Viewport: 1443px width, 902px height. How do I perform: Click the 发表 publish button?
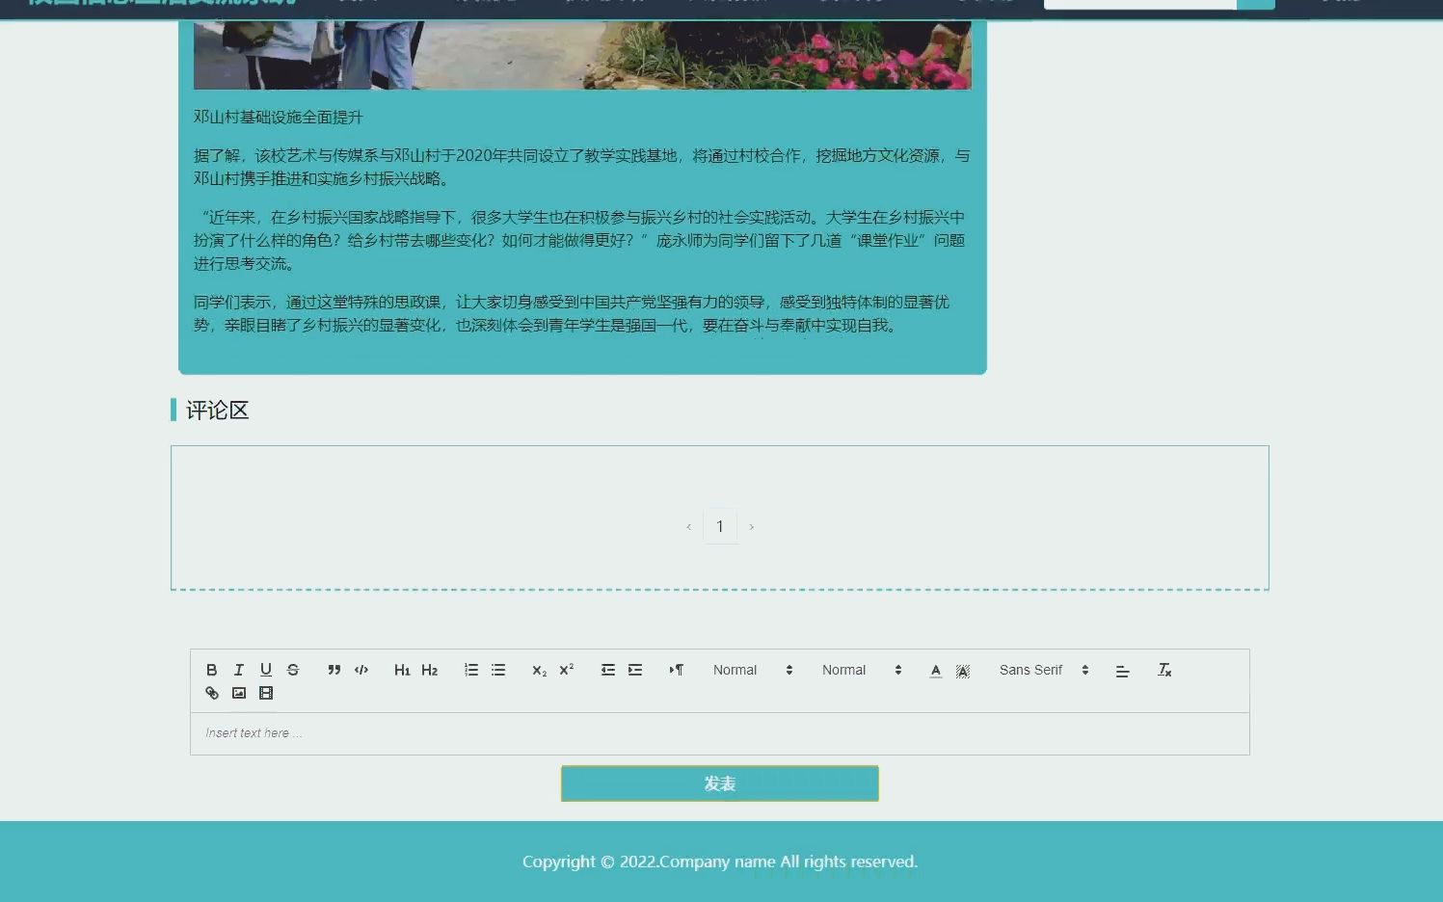720,783
